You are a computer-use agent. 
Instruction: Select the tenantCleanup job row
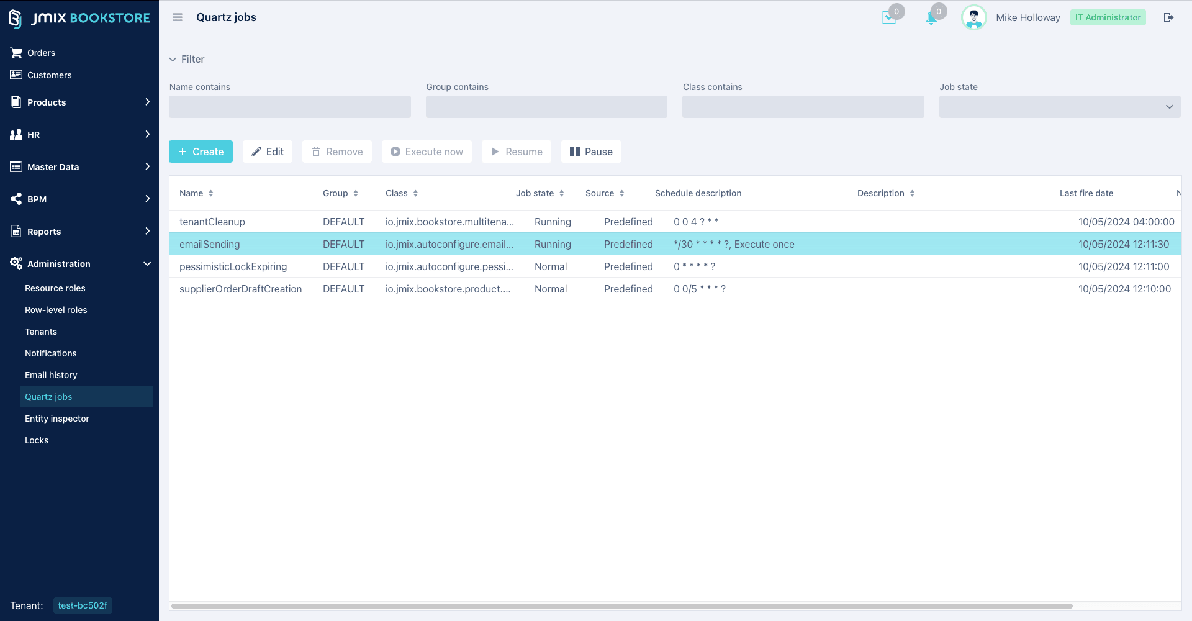click(212, 222)
